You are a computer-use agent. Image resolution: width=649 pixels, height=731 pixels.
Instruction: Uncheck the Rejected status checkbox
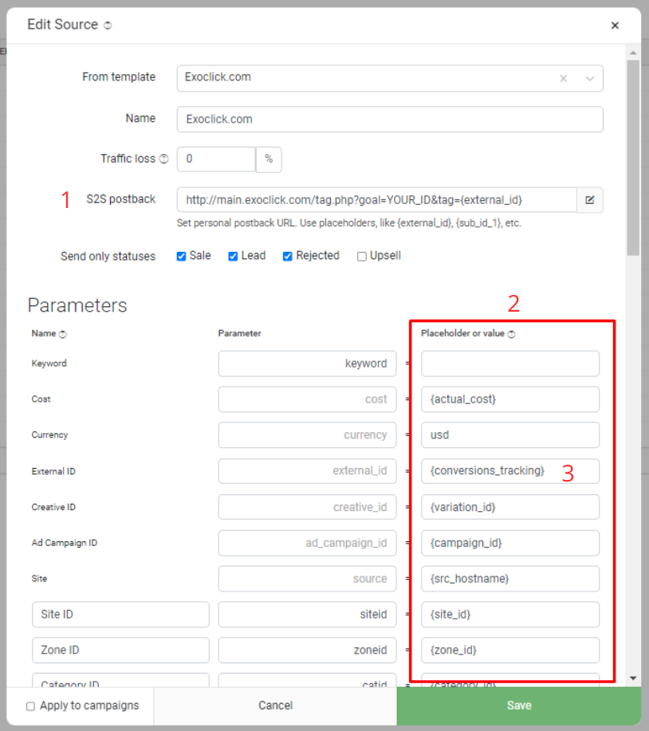pos(288,257)
